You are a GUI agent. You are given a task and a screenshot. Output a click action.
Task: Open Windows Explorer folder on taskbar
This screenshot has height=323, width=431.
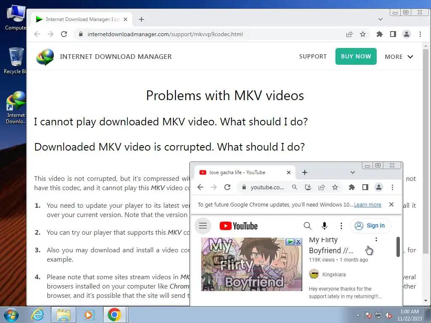click(63, 315)
